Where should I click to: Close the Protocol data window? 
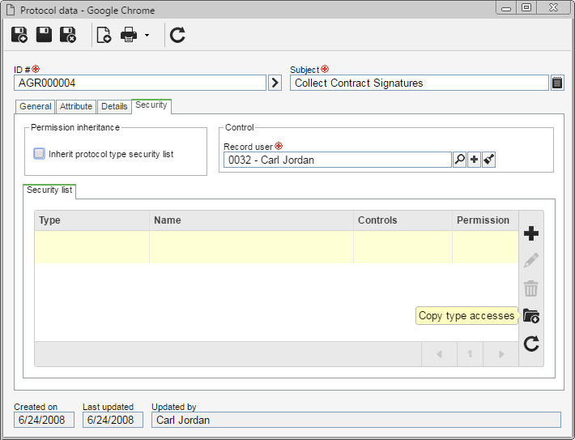coord(553,8)
